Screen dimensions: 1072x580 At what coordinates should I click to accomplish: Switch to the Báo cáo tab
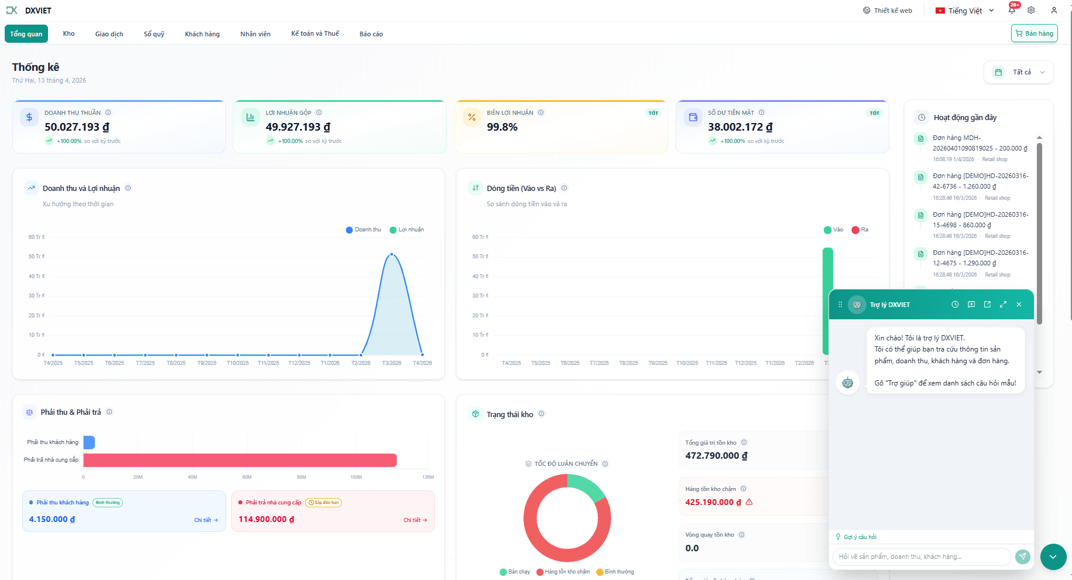(x=371, y=34)
